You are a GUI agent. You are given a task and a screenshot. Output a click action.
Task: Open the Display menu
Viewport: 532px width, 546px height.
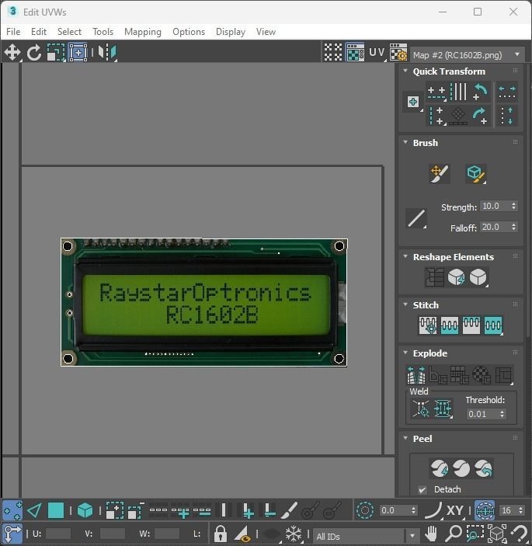pyautogui.click(x=231, y=32)
